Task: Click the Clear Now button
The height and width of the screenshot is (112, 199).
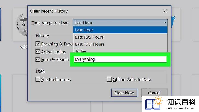Action: (x=124, y=93)
